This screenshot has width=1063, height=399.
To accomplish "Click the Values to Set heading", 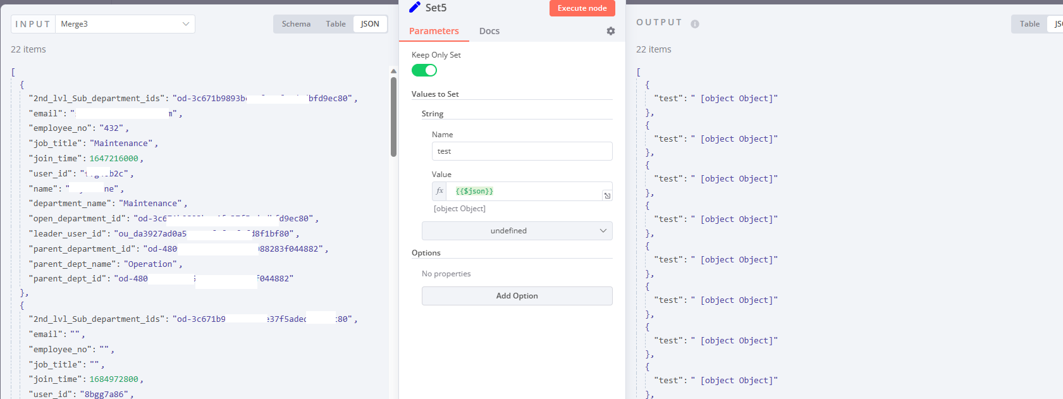I will [435, 94].
